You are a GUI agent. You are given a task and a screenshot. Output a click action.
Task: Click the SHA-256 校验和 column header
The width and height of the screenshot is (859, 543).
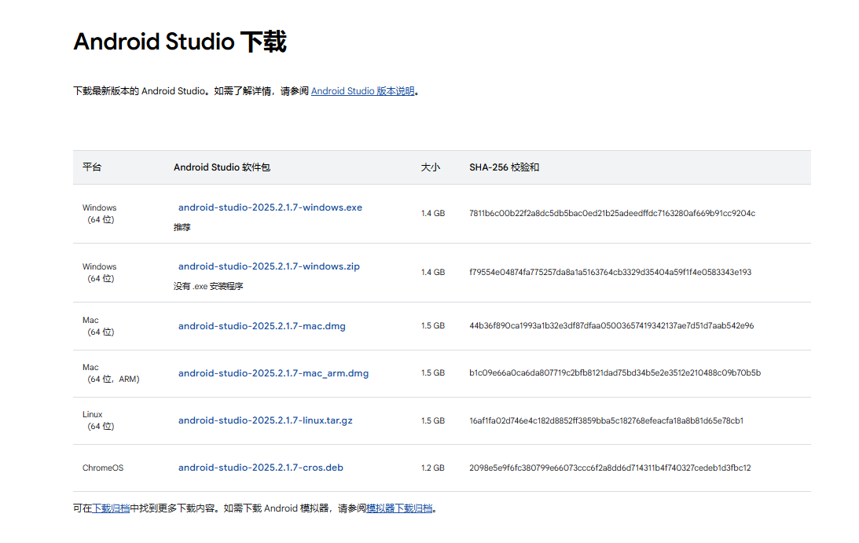(x=504, y=167)
